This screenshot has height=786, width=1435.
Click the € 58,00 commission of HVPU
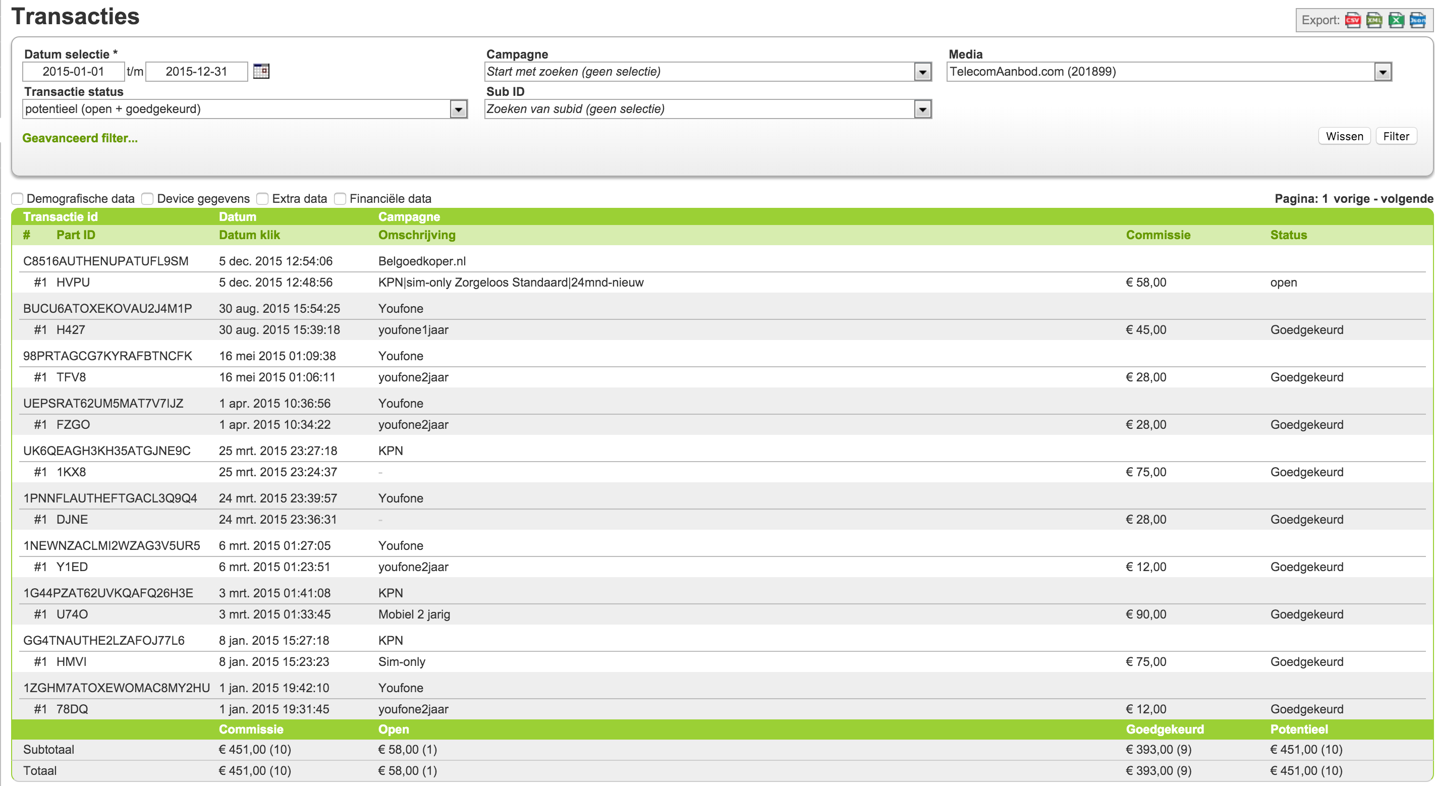pos(1146,283)
